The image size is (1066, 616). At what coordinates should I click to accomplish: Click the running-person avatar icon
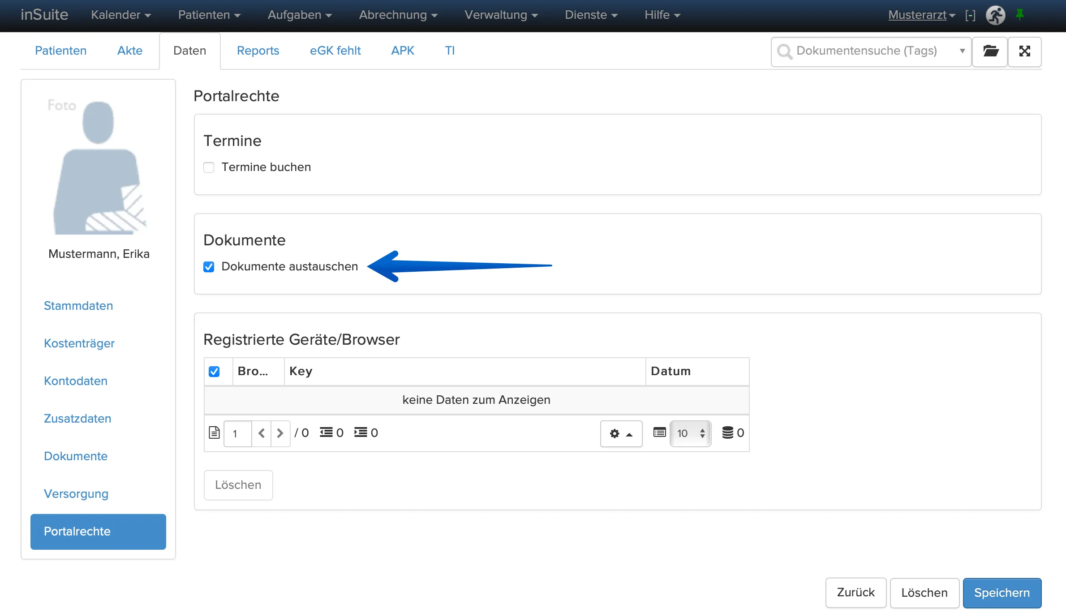click(995, 15)
